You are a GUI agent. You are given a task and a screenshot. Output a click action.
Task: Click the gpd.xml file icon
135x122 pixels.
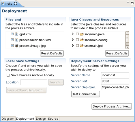pos(17,34)
